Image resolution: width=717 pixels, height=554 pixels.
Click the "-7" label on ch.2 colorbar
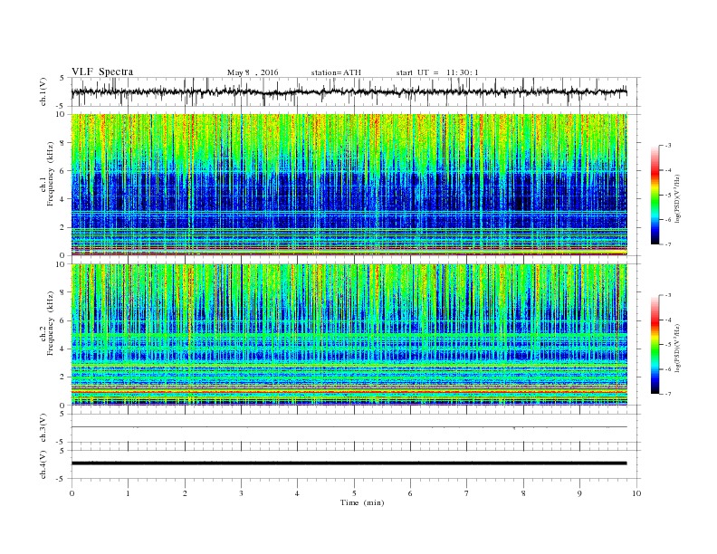pyautogui.click(x=667, y=394)
